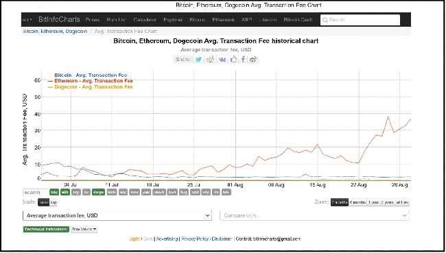
Task: Enable the ltc coin series
Action: (x=86, y=192)
